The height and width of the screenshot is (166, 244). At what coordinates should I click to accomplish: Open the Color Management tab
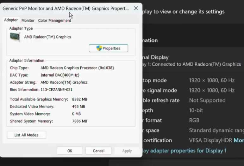coord(54,21)
